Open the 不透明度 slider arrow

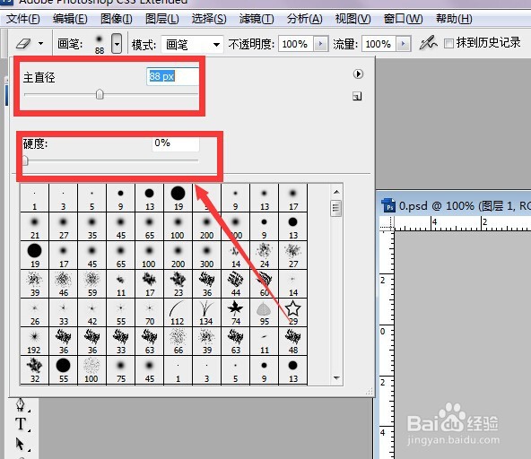pyautogui.click(x=321, y=44)
